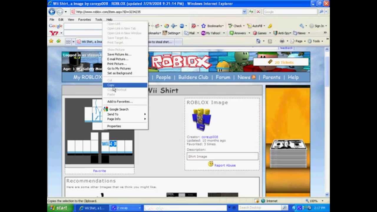Screen dimensions: 377x212
Task: Click the Quick Tabs grid icon
Action: coord(68,42)
